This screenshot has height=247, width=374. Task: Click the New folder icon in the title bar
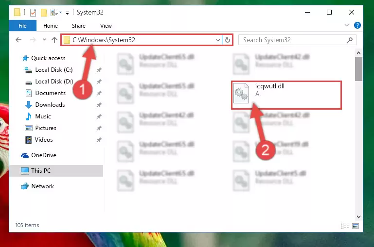(44, 12)
